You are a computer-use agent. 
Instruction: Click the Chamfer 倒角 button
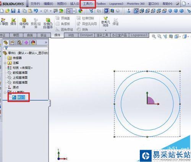click(83, 29)
